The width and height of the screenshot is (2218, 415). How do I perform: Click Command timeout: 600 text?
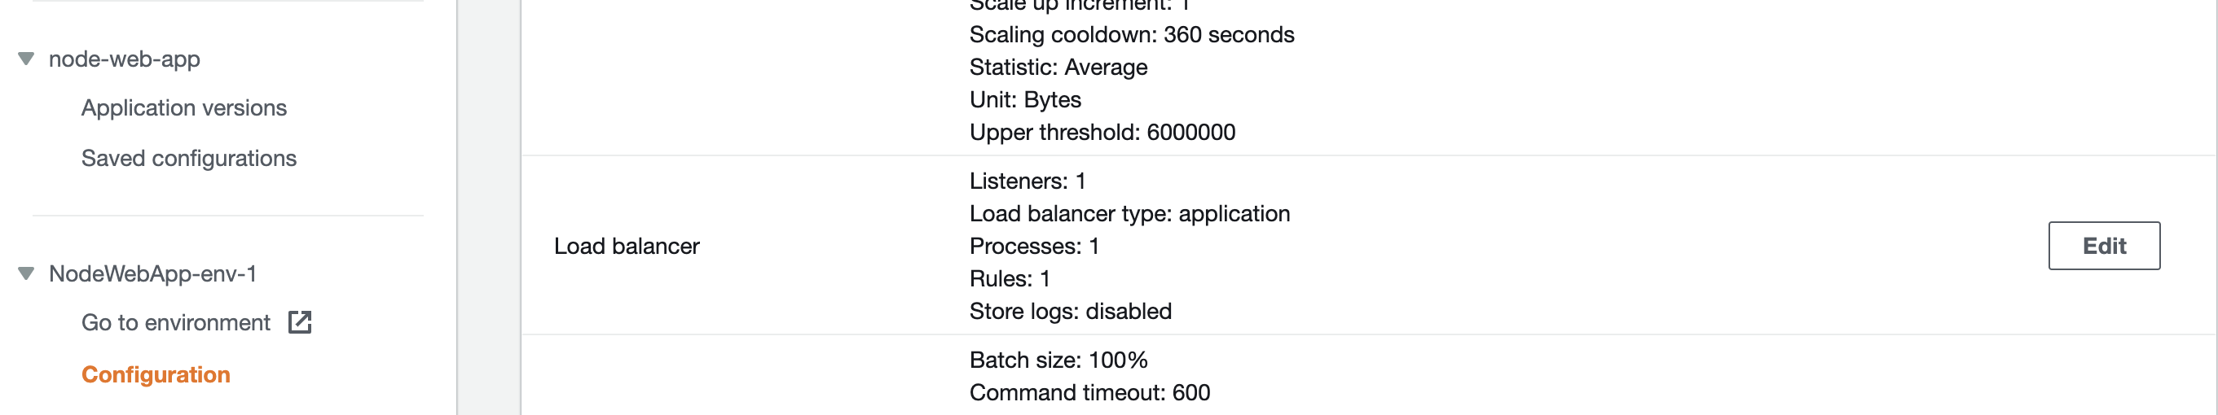[1089, 394]
